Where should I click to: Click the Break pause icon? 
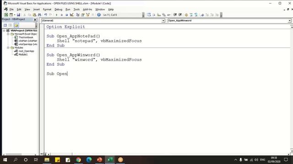[x=61, y=15]
